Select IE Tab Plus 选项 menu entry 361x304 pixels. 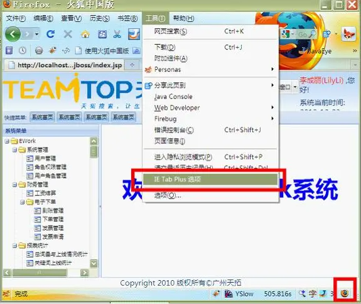[210, 179]
